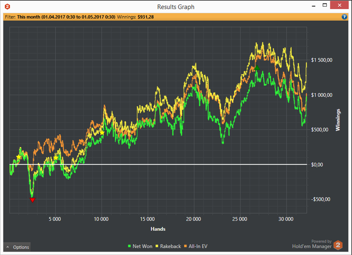Maximize the Results Graph window
The width and height of the screenshot is (352, 255).
pos(325,6)
